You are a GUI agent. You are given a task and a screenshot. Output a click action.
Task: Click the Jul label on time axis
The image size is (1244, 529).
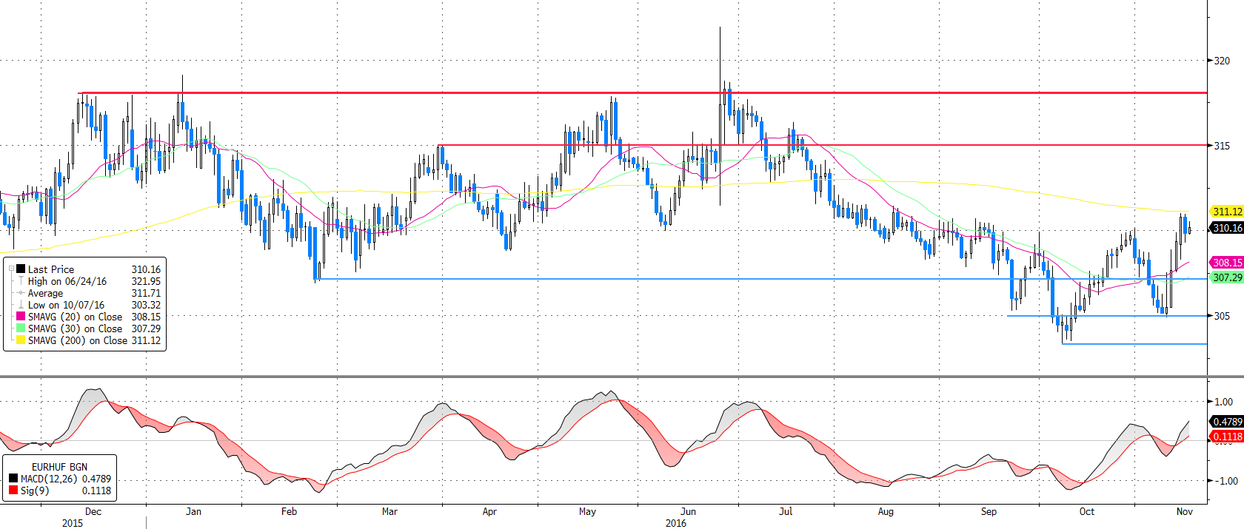(786, 511)
